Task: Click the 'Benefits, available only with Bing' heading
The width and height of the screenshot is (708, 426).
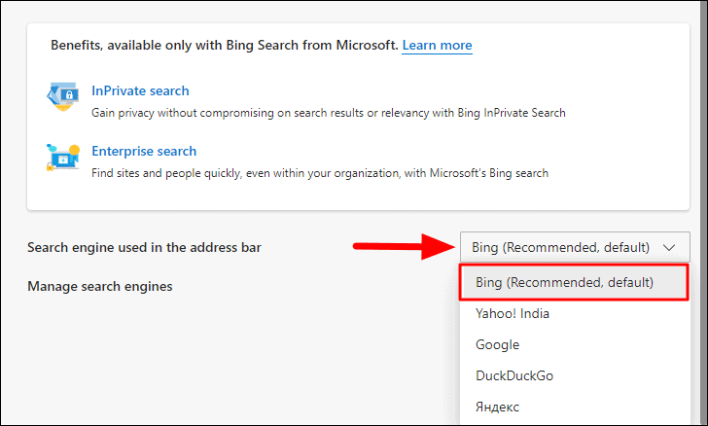Action: 224,46
